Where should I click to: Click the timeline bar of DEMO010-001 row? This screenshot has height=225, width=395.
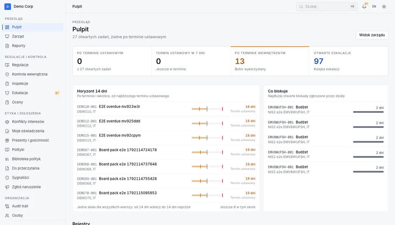point(207,109)
